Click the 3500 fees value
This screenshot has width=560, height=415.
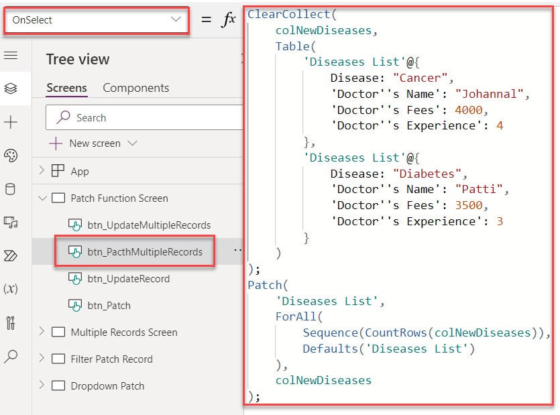pos(469,205)
